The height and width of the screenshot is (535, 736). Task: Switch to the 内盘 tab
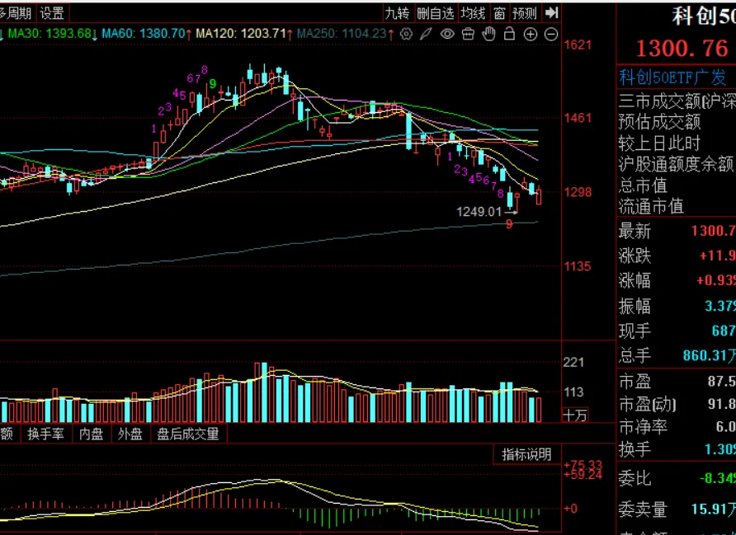pyautogui.click(x=91, y=434)
